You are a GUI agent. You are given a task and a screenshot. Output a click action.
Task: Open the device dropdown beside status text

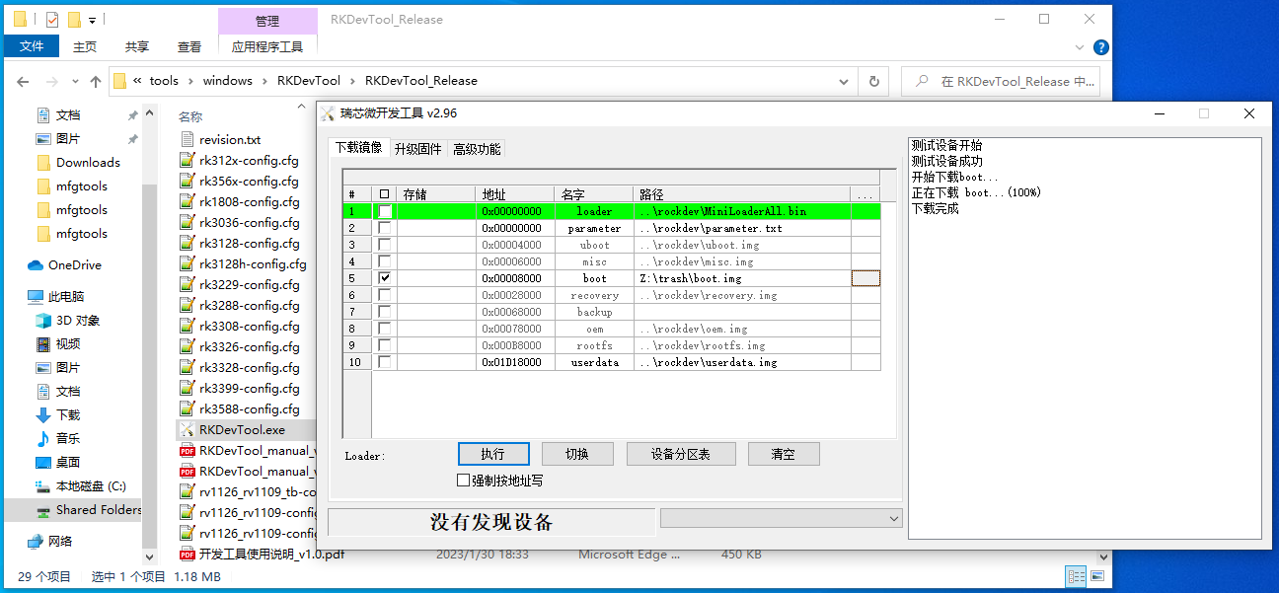893,518
